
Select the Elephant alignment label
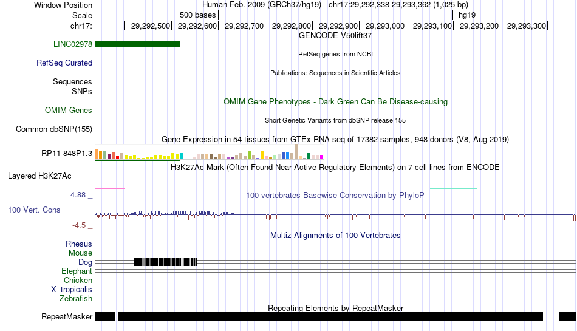coord(77,271)
